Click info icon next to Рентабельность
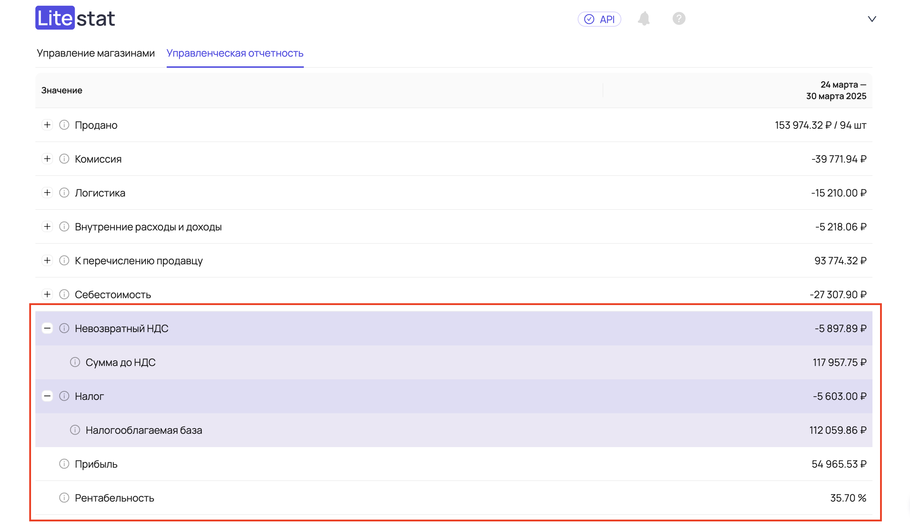This screenshot has height=525, width=910. click(x=64, y=498)
